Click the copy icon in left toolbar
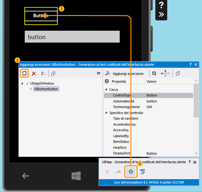 [x=53, y=74]
